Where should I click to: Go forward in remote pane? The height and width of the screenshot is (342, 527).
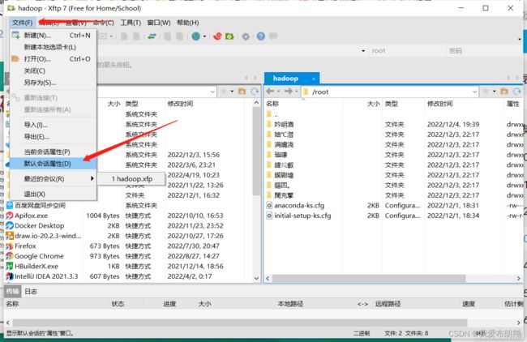[x=289, y=91]
